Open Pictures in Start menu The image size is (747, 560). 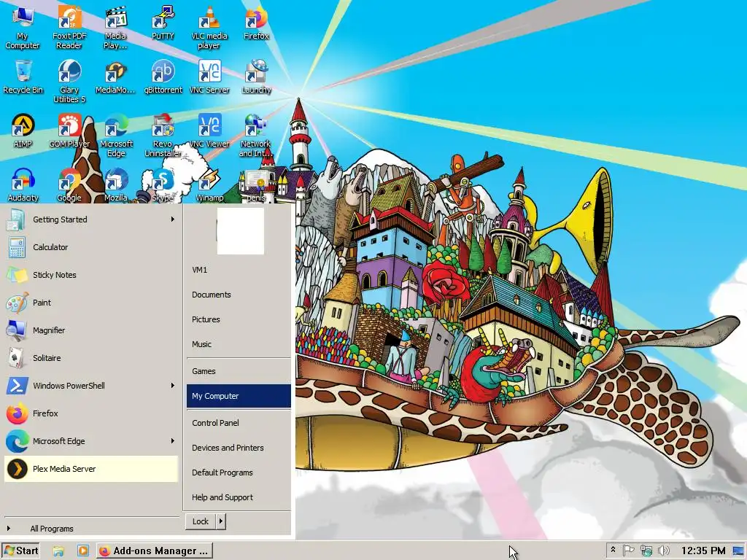click(239, 319)
